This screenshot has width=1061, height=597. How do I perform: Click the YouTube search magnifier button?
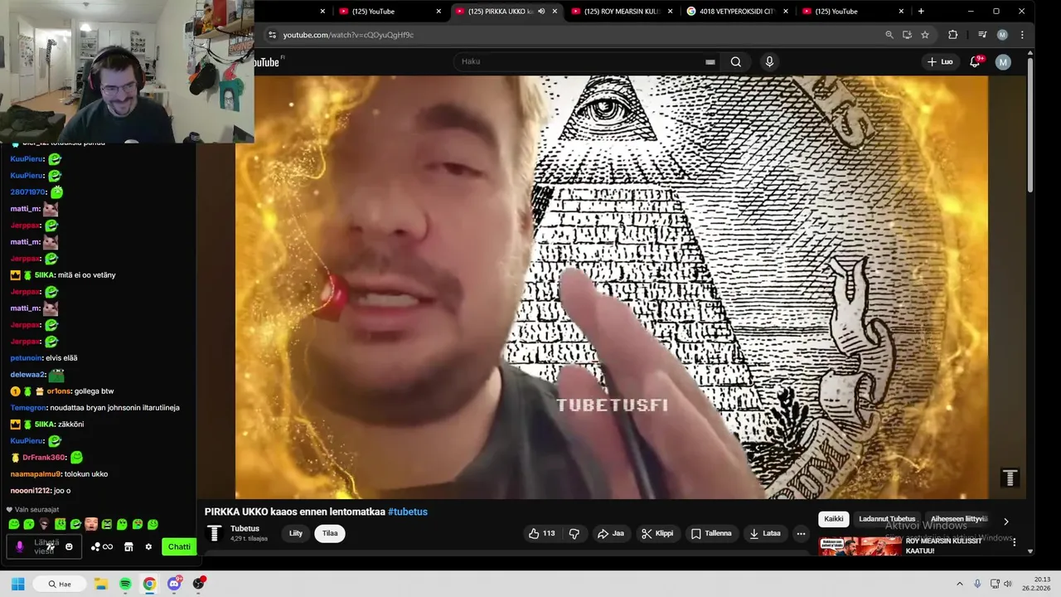(x=735, y=61)
